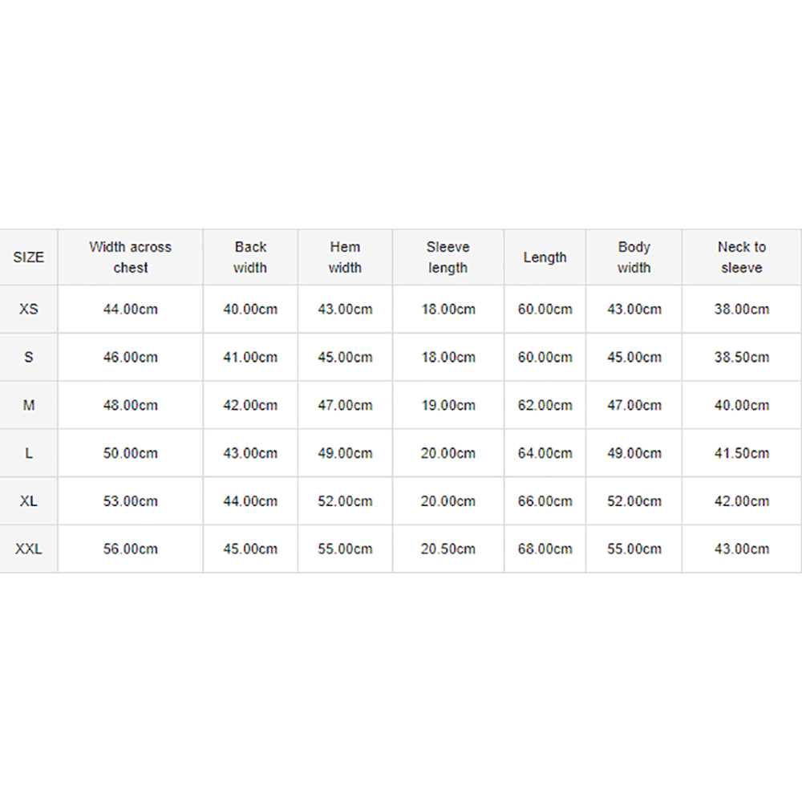Click the XS size row label

coord(29,309)
